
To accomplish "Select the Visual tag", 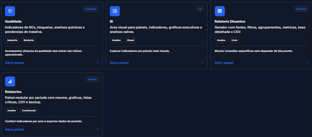I will [130, 40].
